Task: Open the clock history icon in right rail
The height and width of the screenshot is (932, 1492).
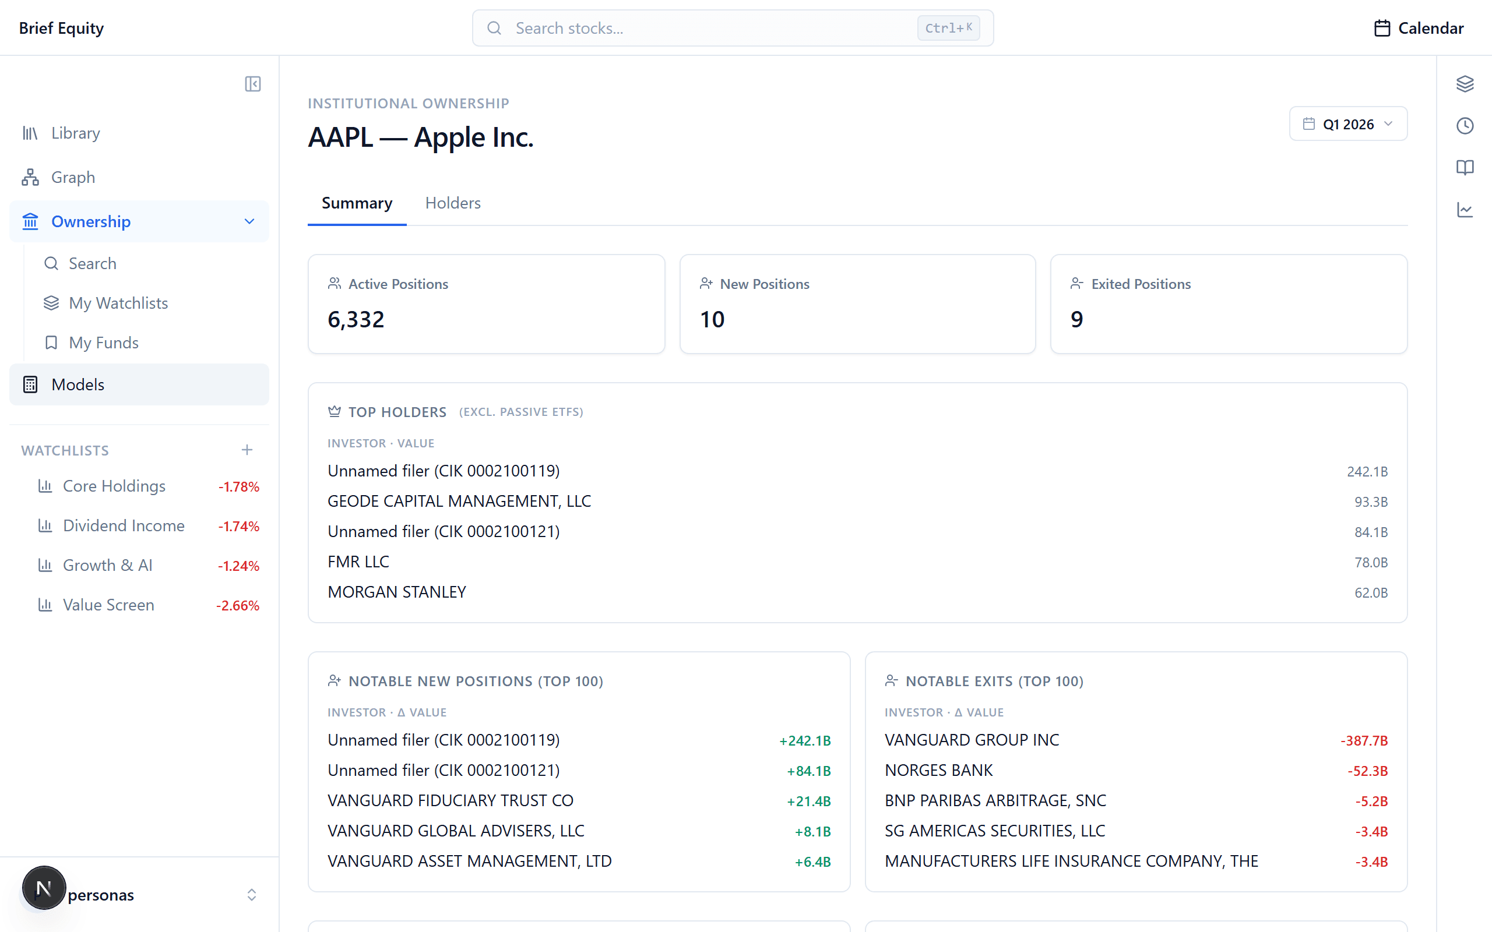Action: pyautogui.click(x=1465, y=126)
